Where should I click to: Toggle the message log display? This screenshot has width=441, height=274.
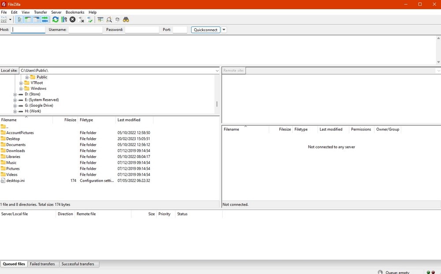click(x=19, y=19)
